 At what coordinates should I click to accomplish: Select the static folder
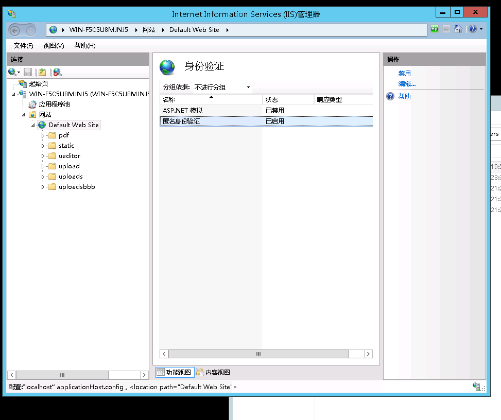click(66, 146)
